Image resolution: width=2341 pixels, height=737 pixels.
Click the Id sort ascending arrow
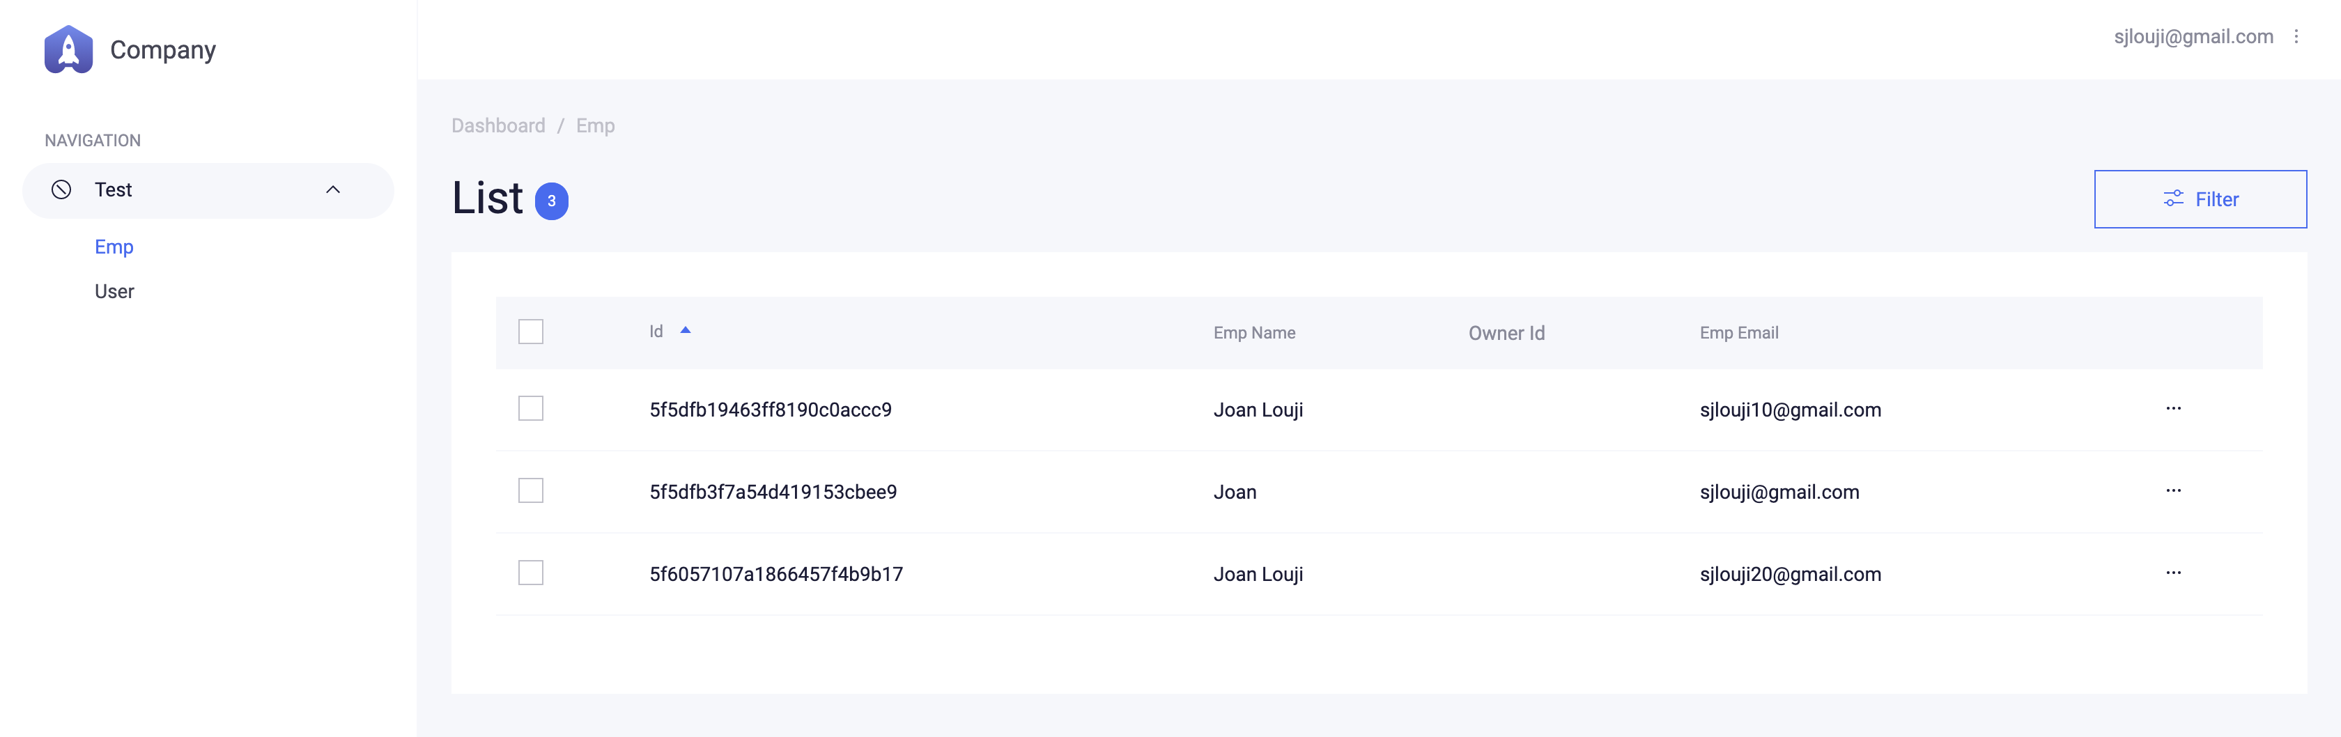(x=685, y=331)
